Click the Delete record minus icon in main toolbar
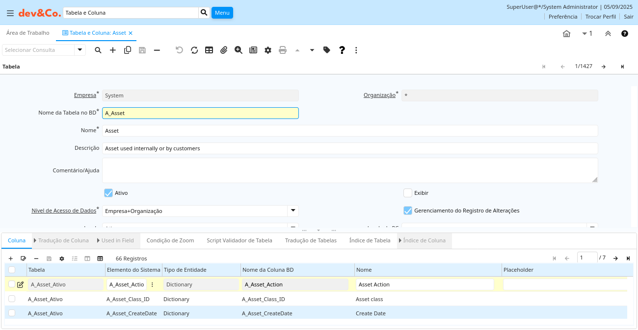638x330 pixels. point(157,50)
